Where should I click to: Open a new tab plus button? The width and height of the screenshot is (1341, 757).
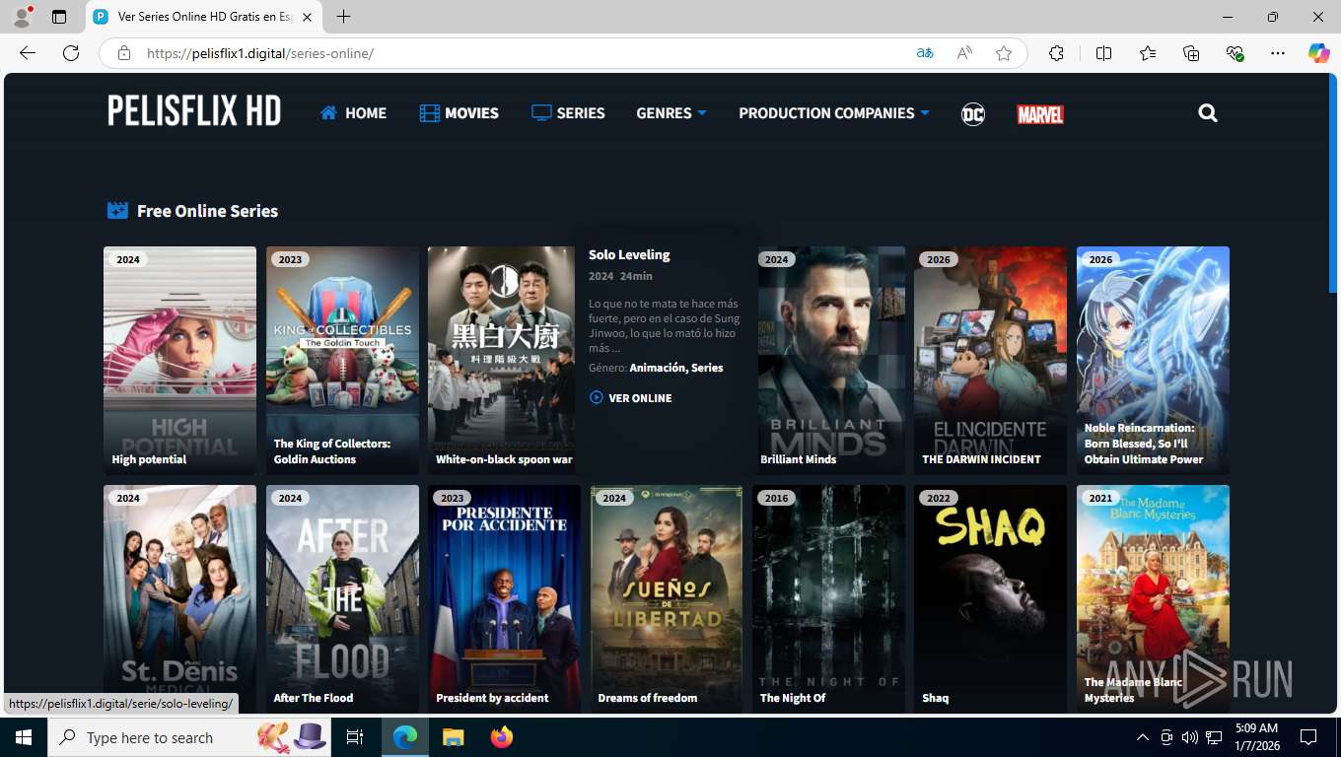click(x=343, y=17)
